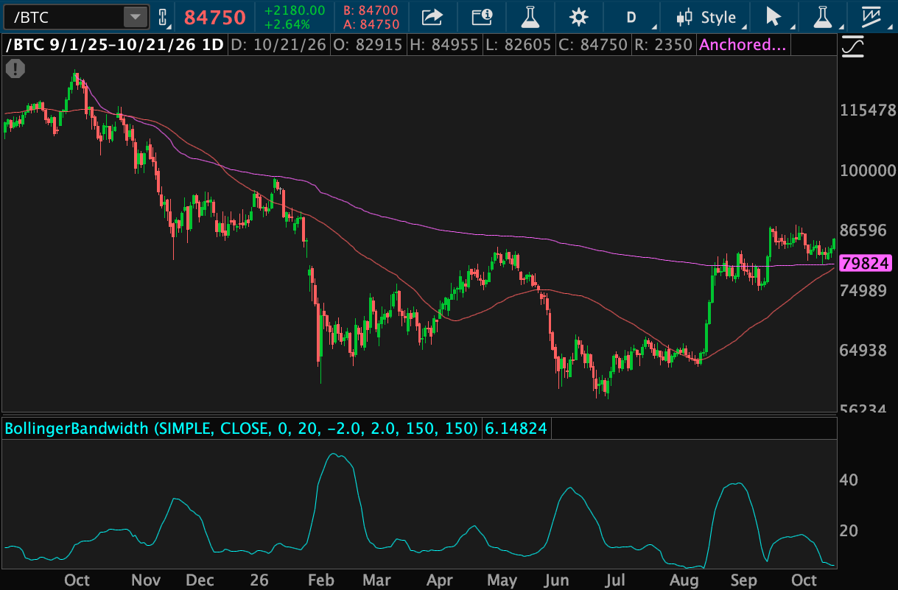Click the pink 79824 price bubble
The height and width of the screenshot is (590, 898).
(866, 263)
